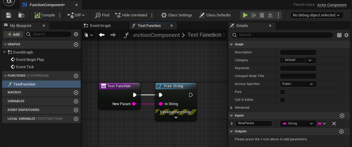Enable the Pure checkbox
This screenshot has width=352, height=147.
point(282,92)
